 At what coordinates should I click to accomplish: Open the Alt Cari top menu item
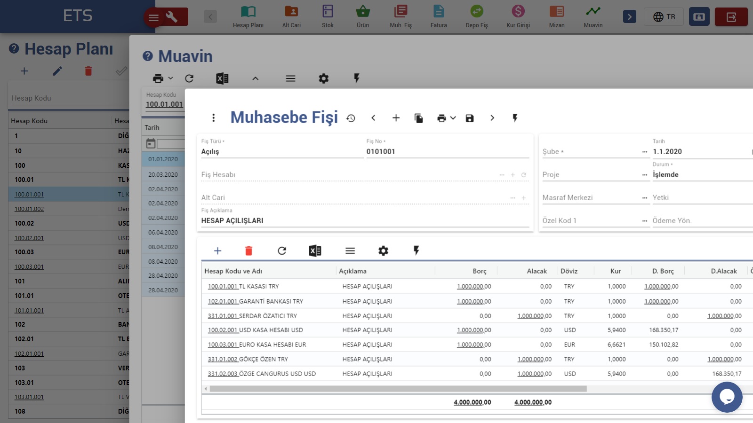tap(291, 17)
